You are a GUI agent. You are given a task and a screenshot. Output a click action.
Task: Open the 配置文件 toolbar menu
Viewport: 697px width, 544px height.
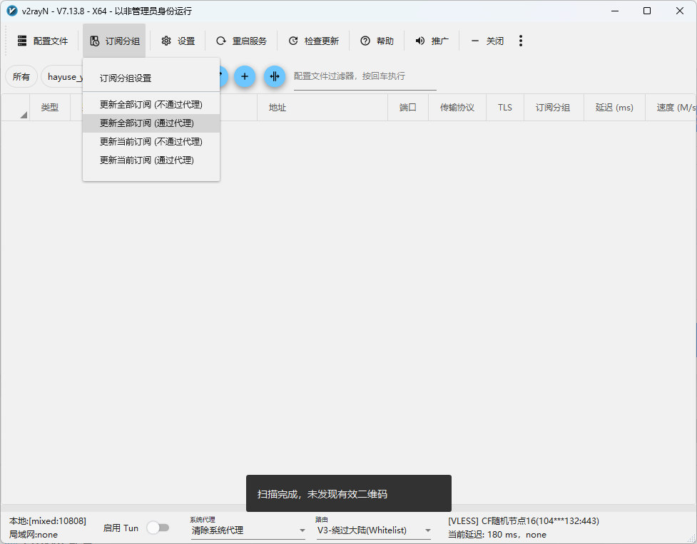point(42,41)
